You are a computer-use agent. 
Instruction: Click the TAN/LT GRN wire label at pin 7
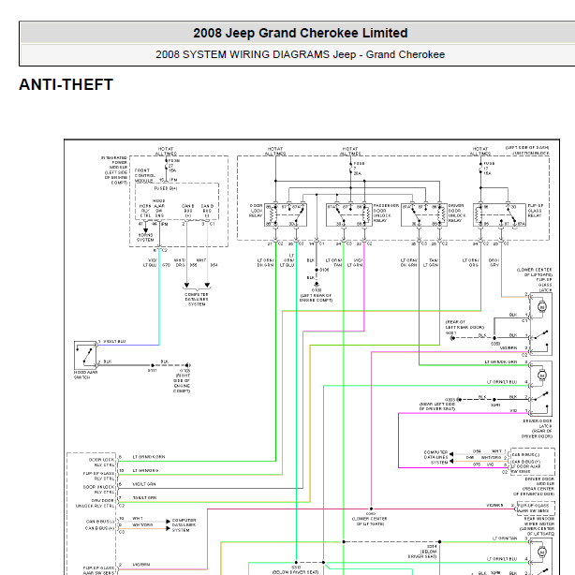(x=144, y=497)
